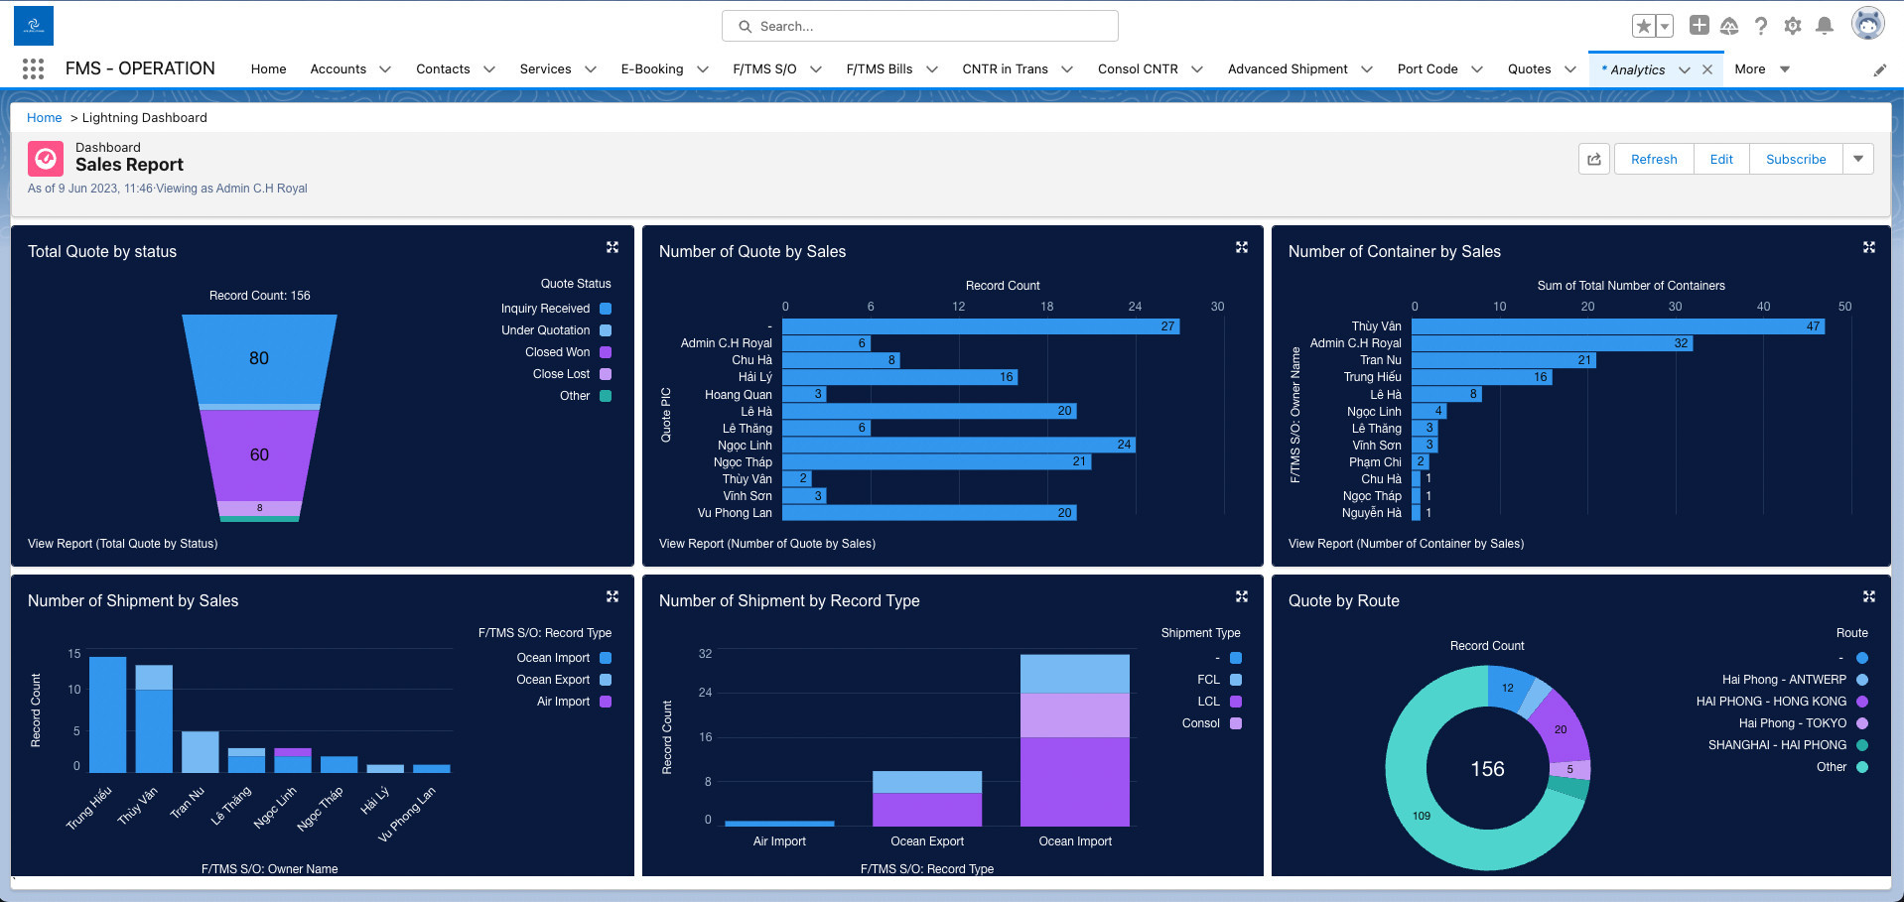Image resolution: width=1904 pixels, height=902 pixels.
Task: Expand the Quote by Route chart
Action: pyautogui.click(x=1869, y=596)
